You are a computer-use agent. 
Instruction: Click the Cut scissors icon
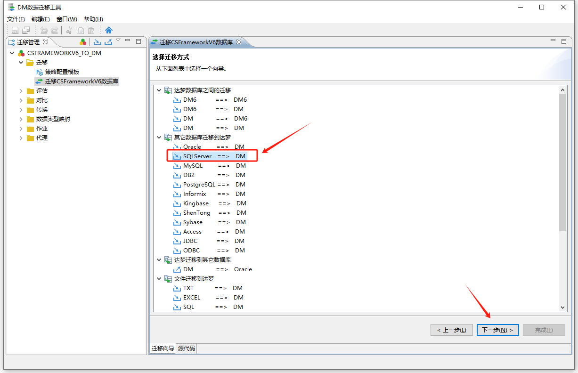tap(69, 30)
